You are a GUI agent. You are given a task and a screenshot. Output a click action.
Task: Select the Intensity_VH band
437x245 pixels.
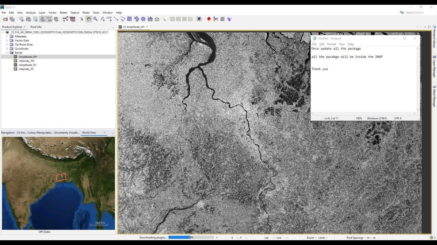[26, 61]
